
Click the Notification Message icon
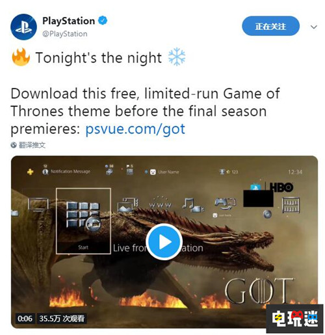coord(45,171)
